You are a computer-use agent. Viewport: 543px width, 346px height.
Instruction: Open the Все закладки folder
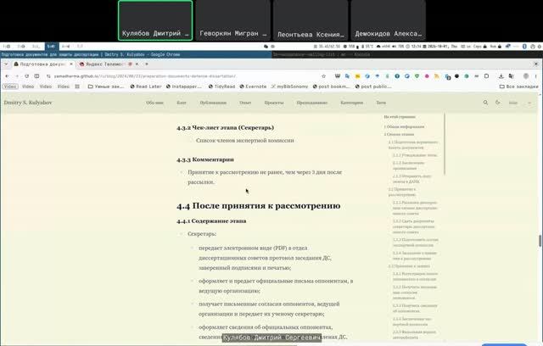pyautogui.click(x=518, y=86)
